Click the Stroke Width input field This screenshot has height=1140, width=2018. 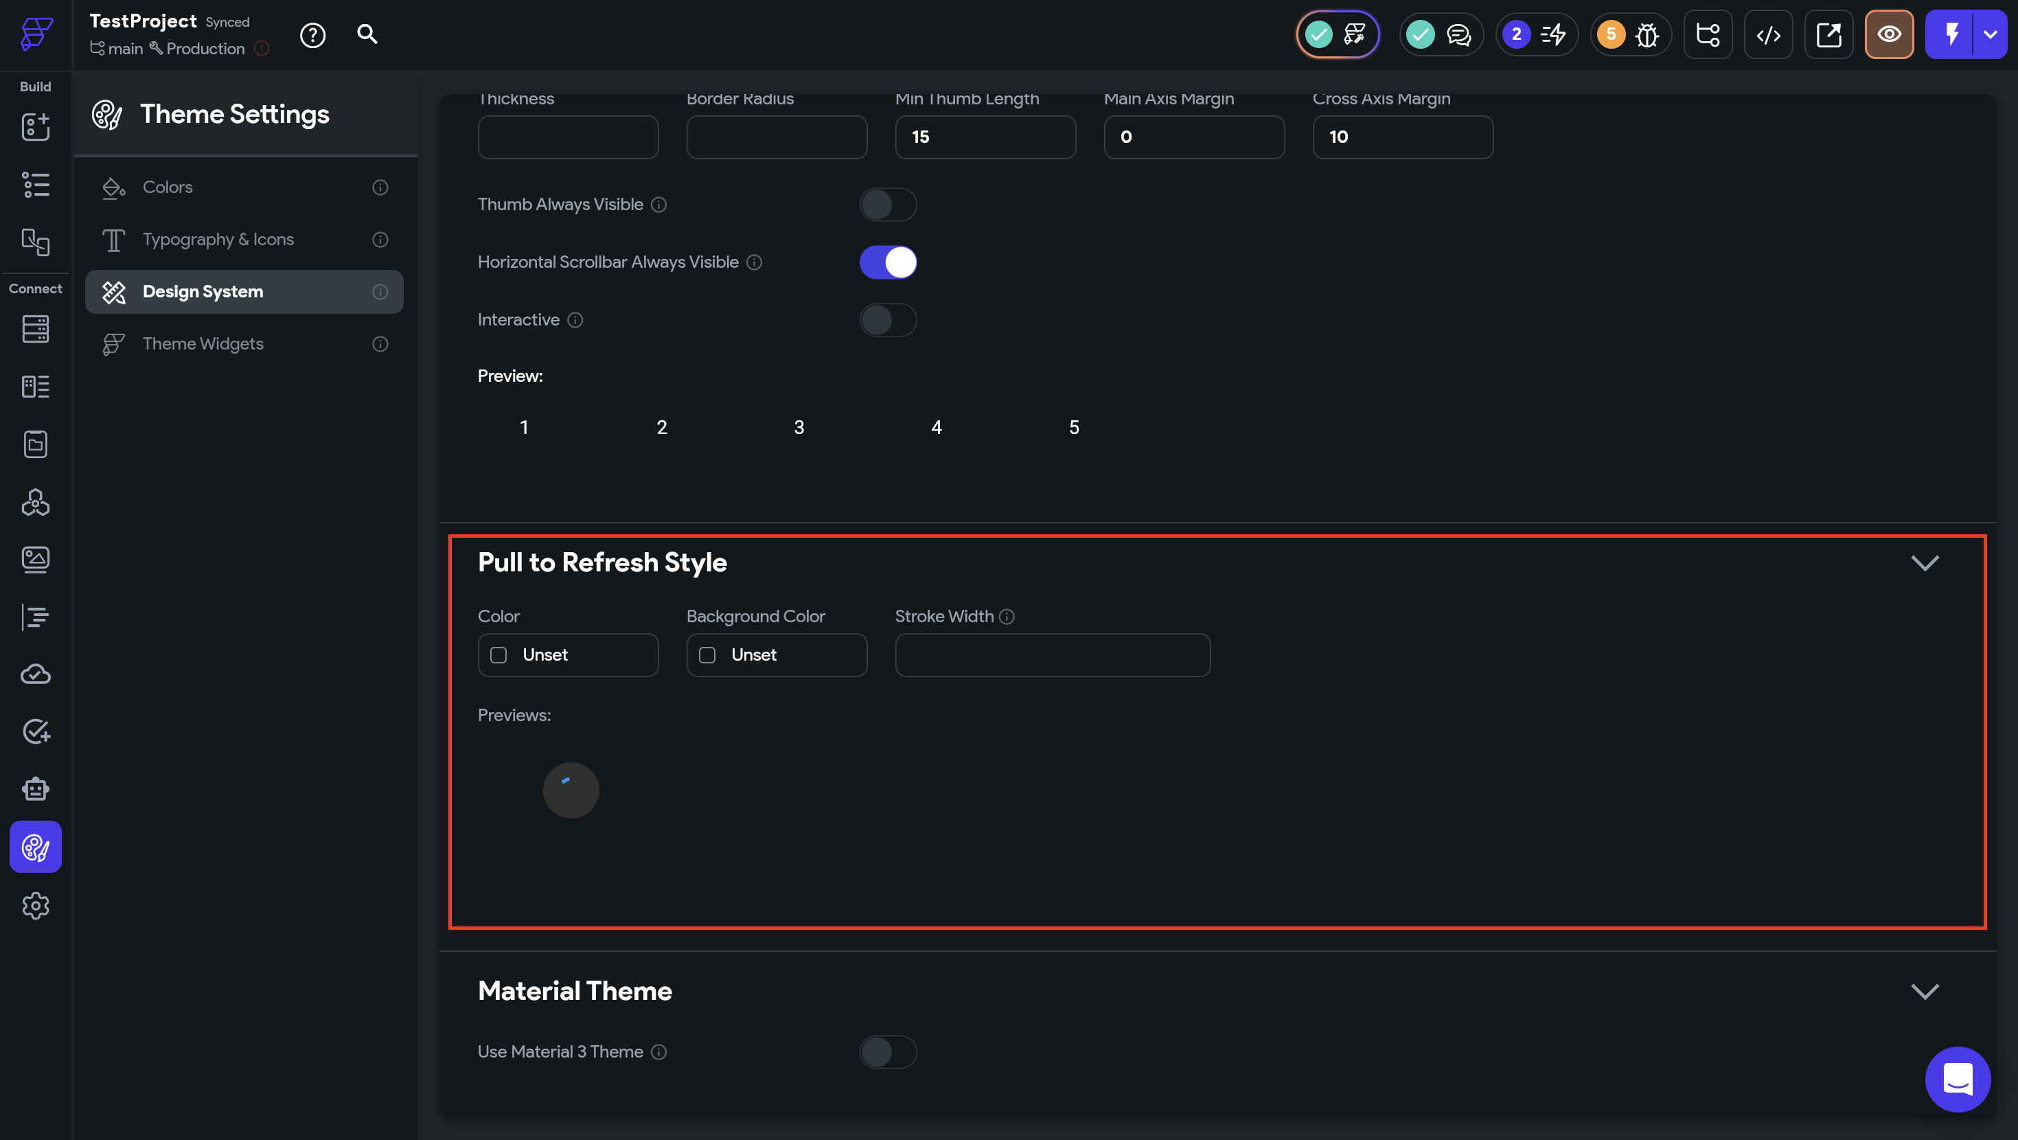tap(1052, 655)
